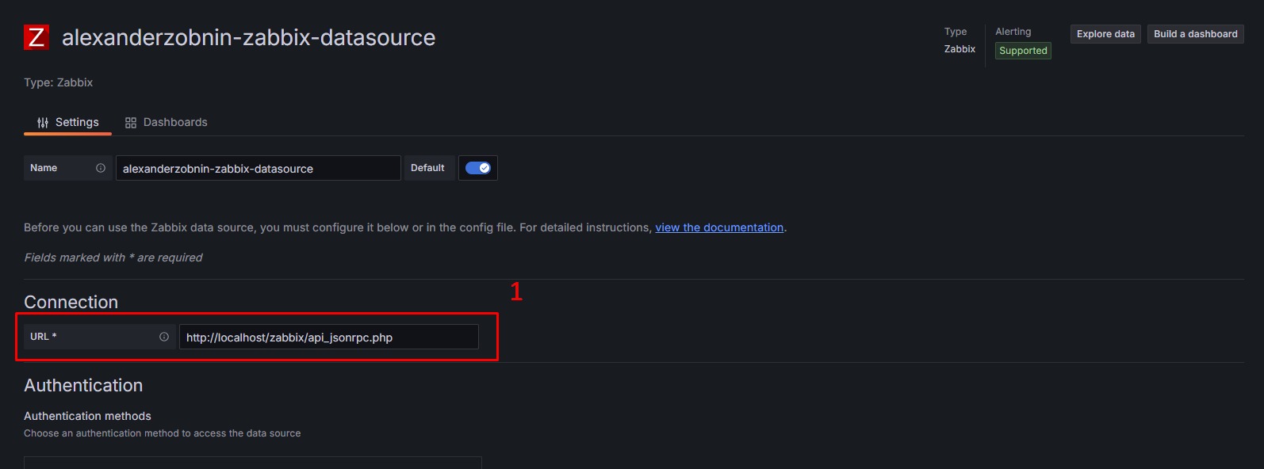
Task: Click the sliders icon on Settings tab
Action: click(x=43, y=123)
